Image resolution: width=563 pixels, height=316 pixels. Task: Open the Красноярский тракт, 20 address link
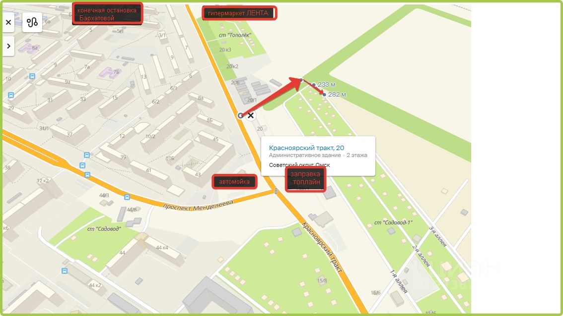(x=306, y=148)
